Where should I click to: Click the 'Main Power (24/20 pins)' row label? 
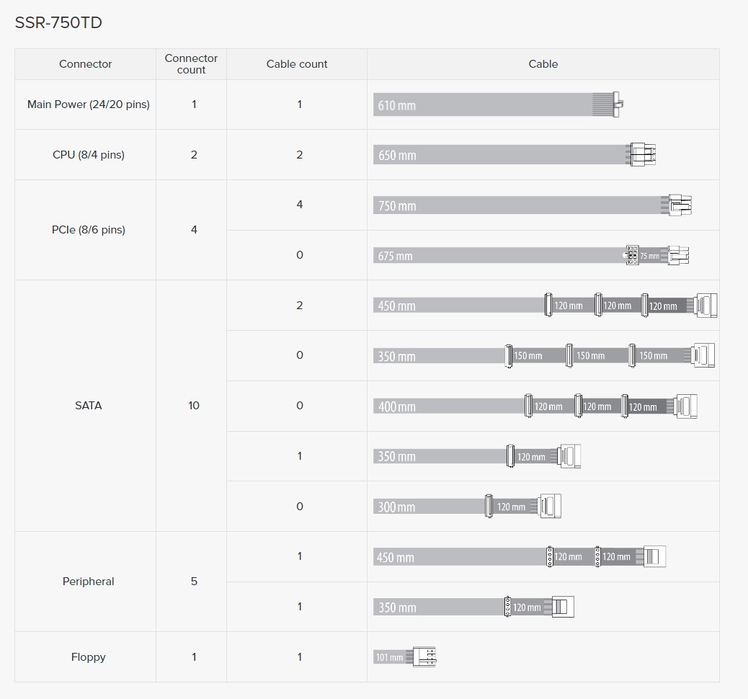point(89,104)
